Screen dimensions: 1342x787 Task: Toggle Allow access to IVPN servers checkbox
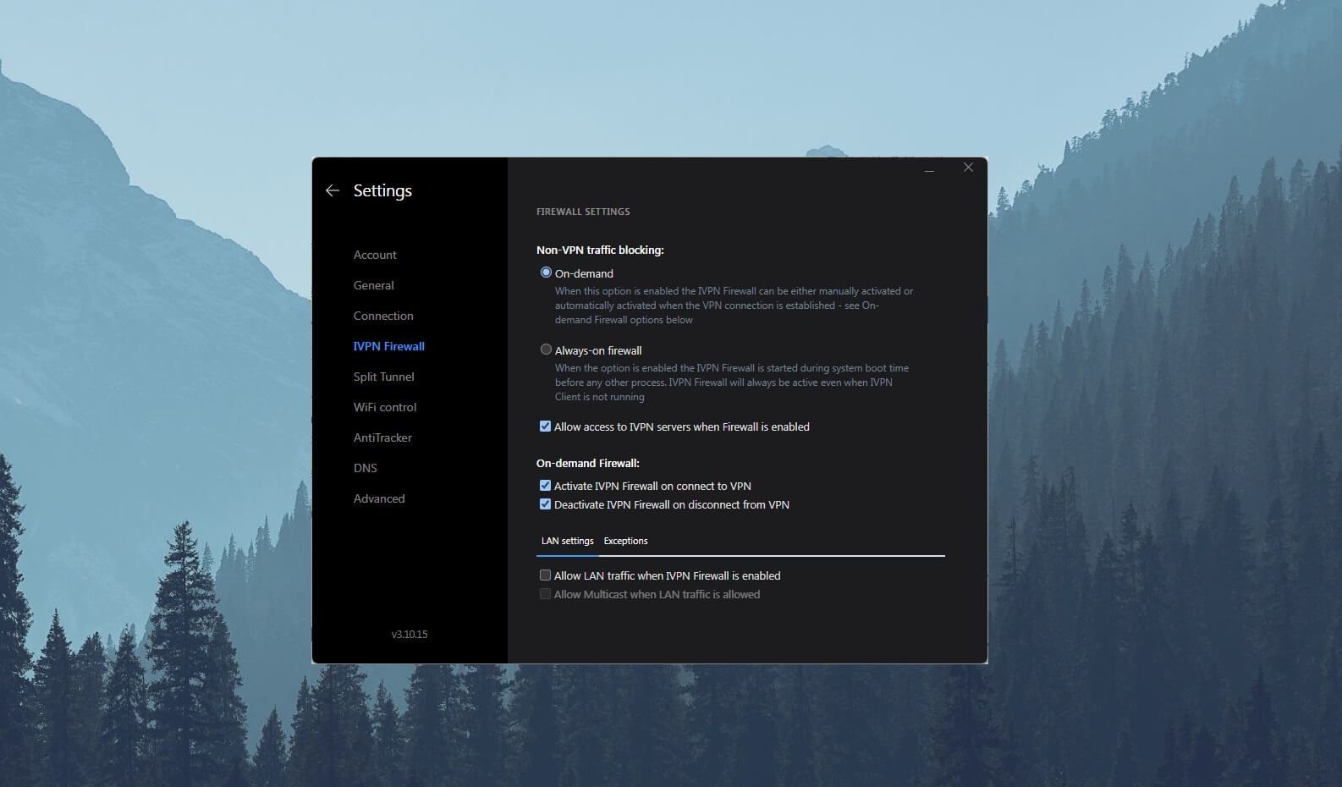(545, 427)
